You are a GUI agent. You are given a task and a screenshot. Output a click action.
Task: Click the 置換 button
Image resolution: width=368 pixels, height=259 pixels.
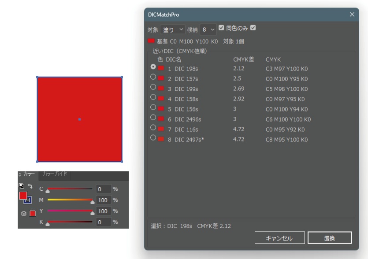tap(330, 238)
